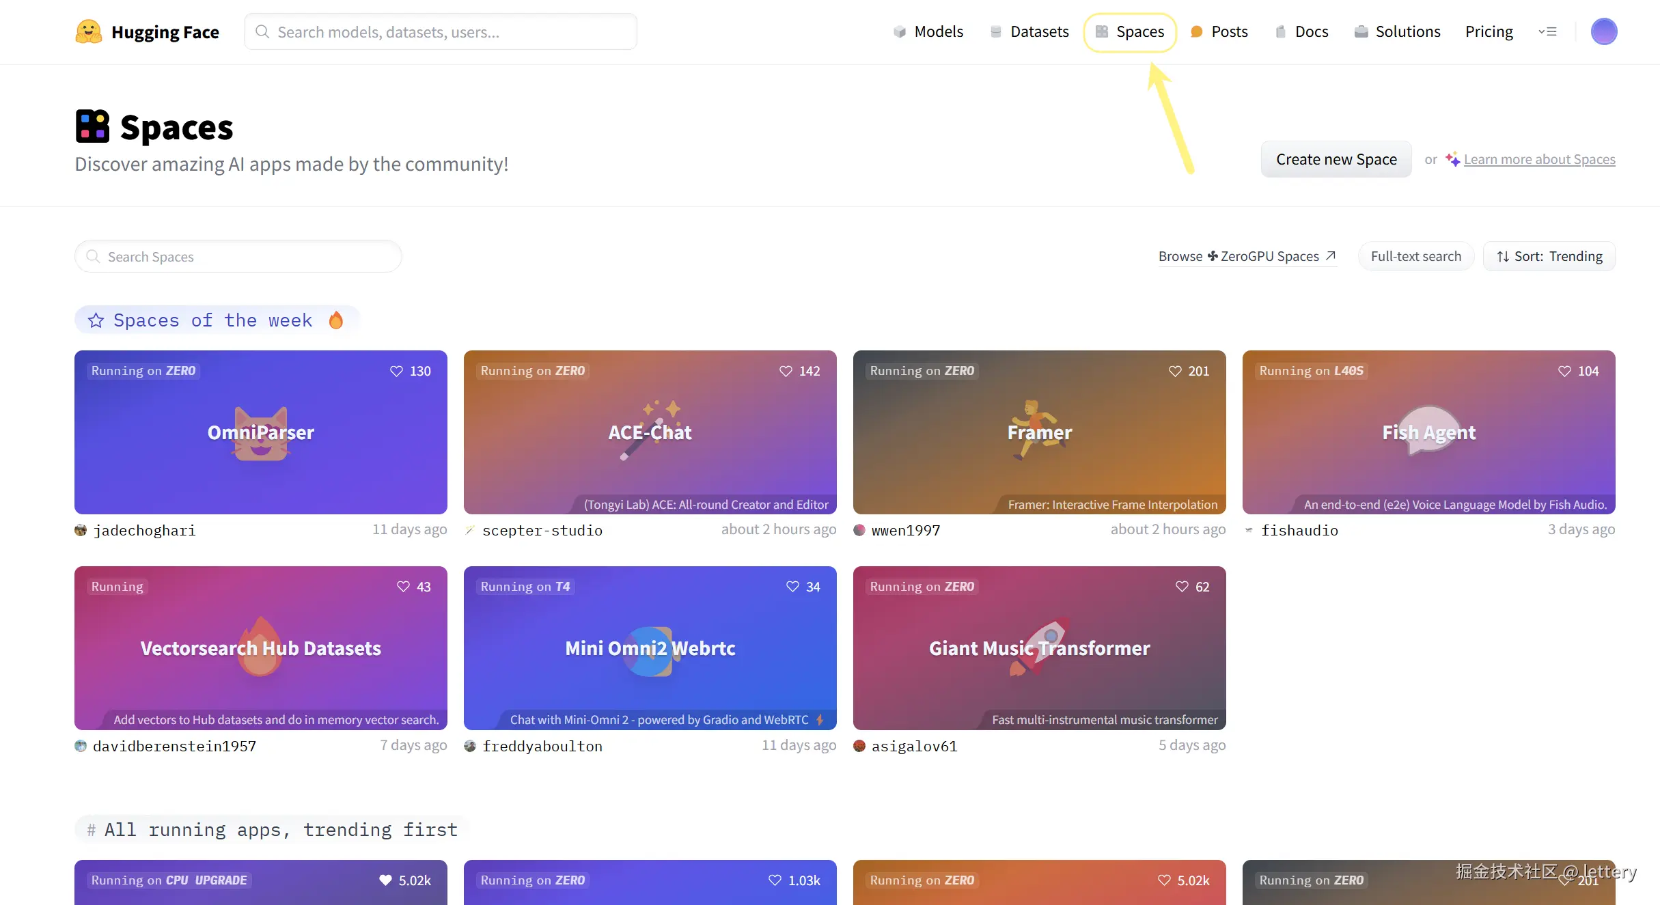Toggle the heart on Fish Agent card
1660x905 pixels.
[1564, 371]
